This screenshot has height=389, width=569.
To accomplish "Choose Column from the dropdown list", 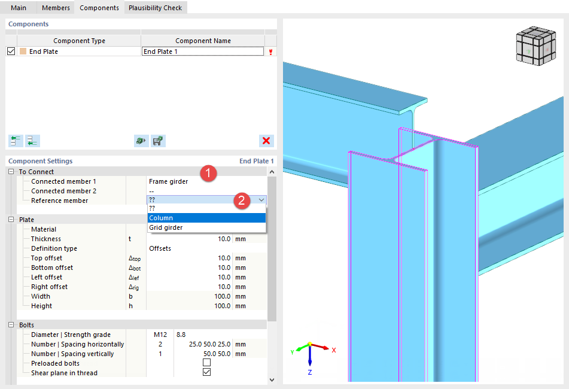I will [207, 218].
